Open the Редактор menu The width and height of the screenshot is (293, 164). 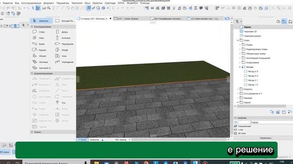click(8, 3)
